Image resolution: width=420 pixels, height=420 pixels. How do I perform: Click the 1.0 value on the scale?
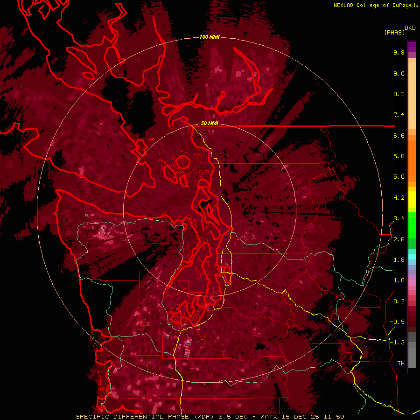point(399,280)
